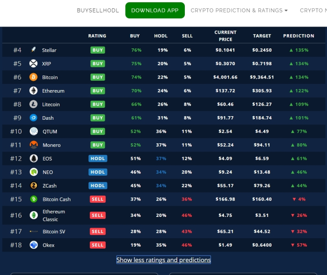
Task: Click the green Bitcoin Cash logo
Action: point(34,199)
